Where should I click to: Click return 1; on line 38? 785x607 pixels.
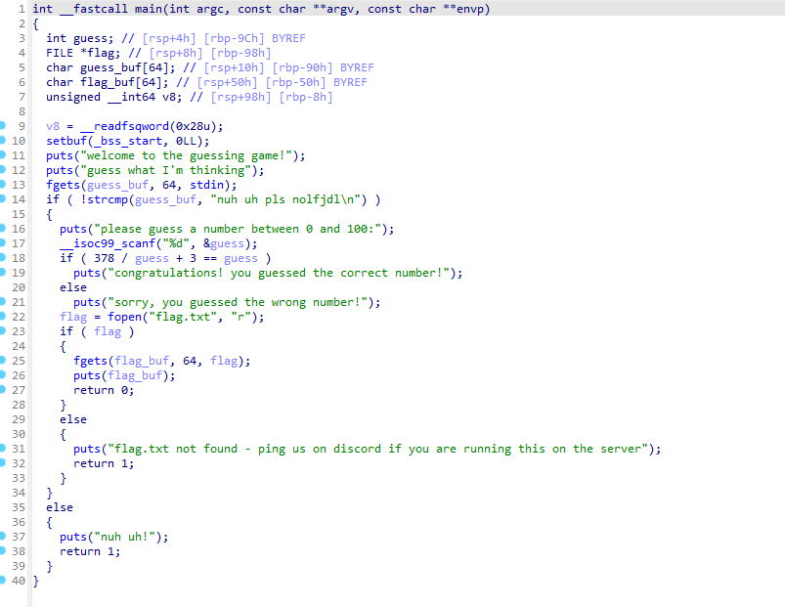point(90,551)
